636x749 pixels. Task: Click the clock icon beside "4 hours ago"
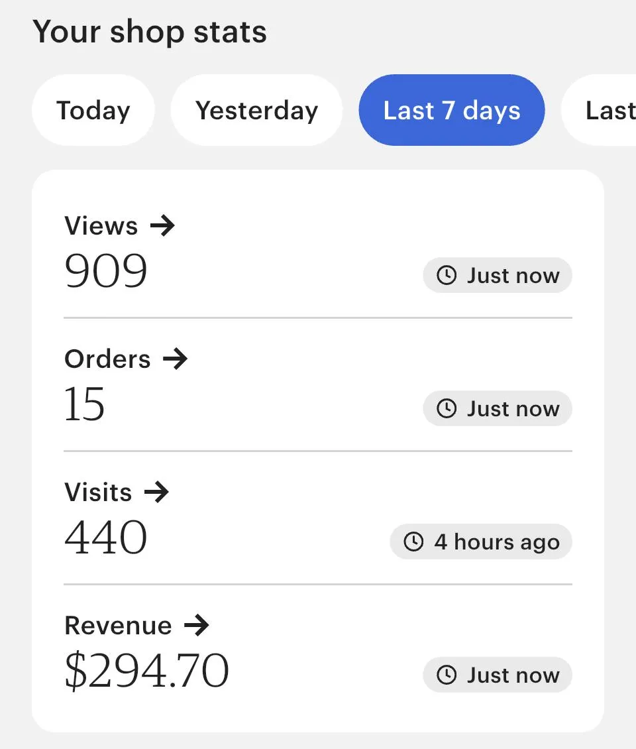414,542
